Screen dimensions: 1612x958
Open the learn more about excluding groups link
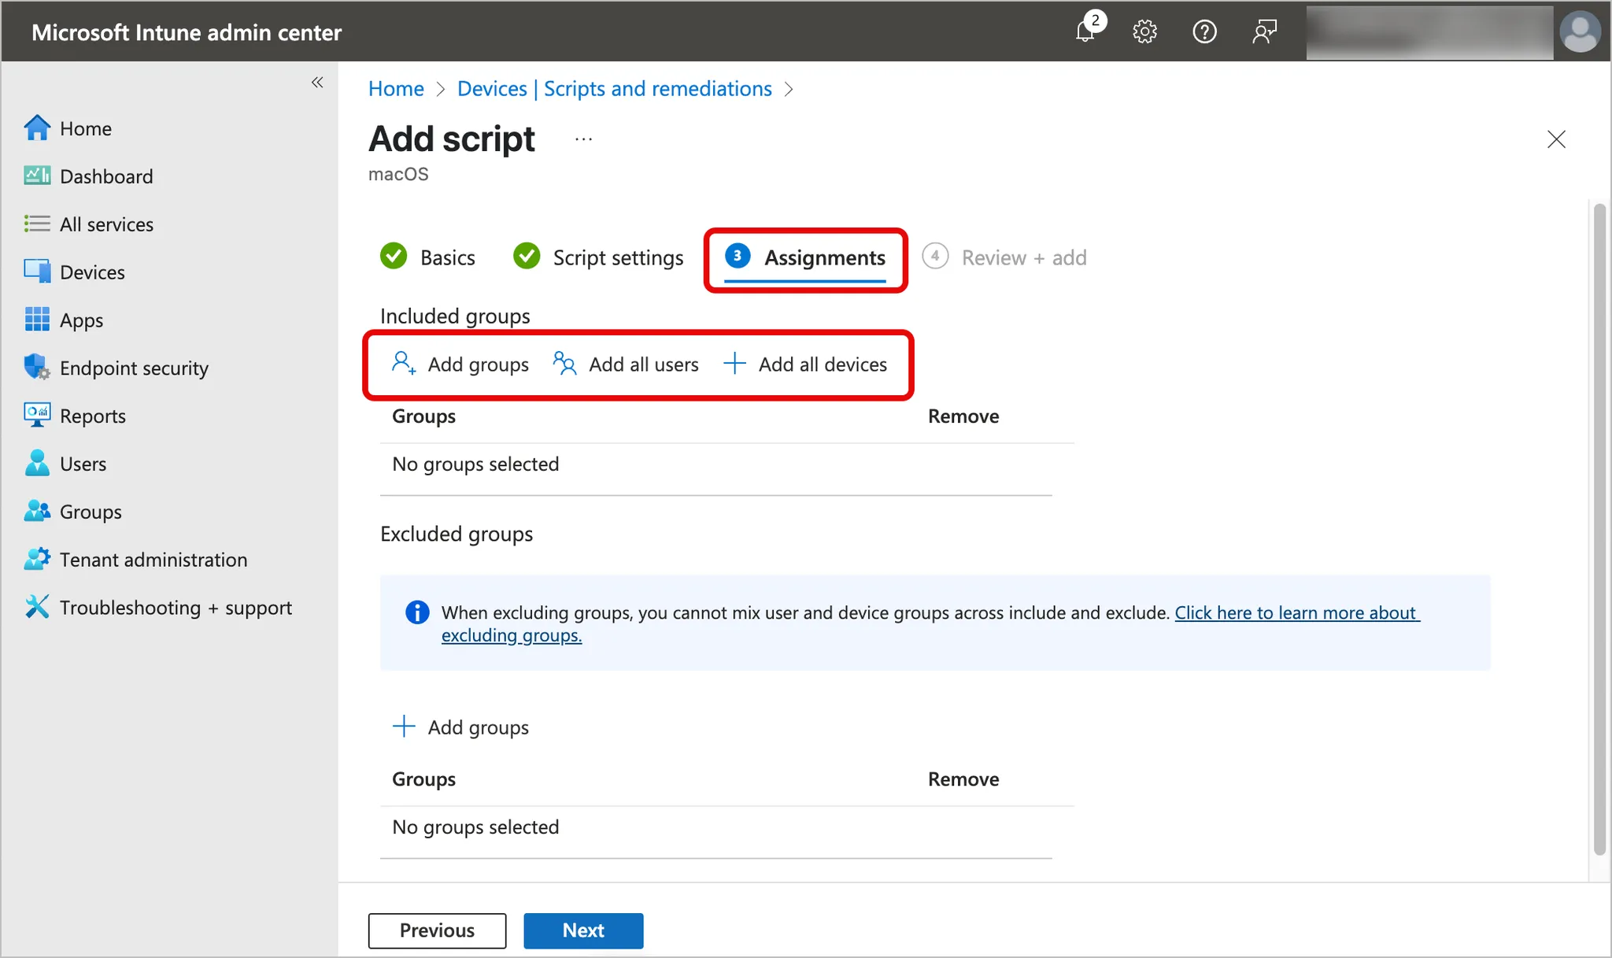(x=1296, y=613)
